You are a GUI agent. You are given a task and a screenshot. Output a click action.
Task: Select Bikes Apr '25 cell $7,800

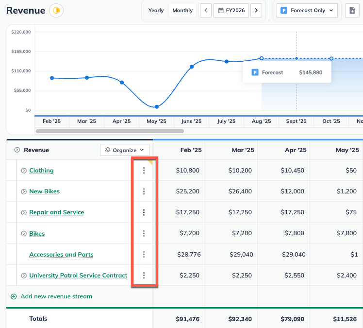click(294, 233)
